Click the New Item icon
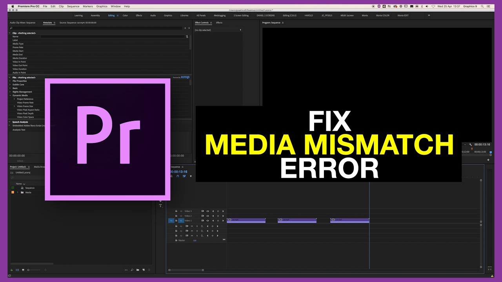Image resolution: width=502 pixels, height=282 pixels. [x=144, y=270]
